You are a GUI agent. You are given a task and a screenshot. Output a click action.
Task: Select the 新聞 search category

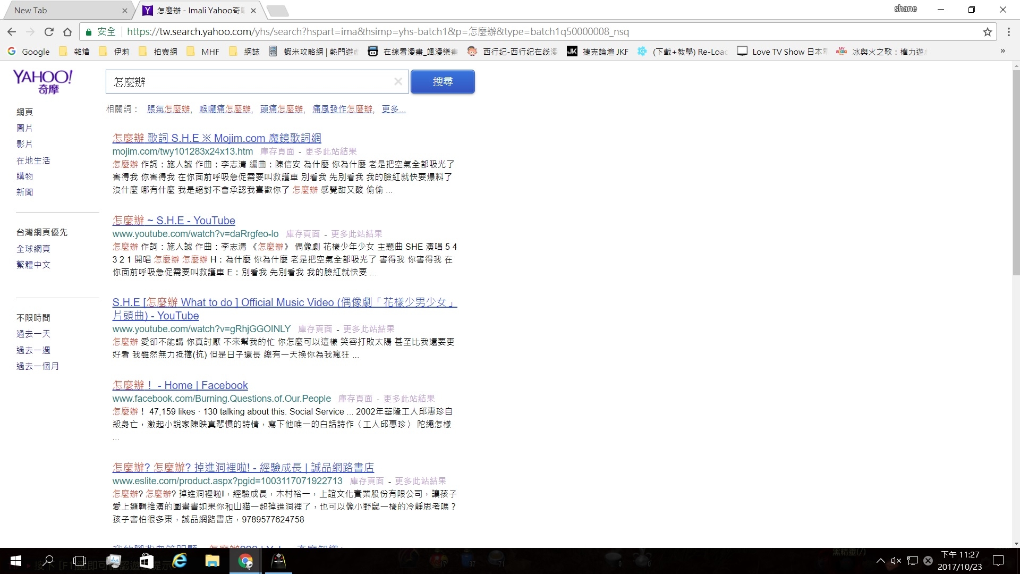24,192
